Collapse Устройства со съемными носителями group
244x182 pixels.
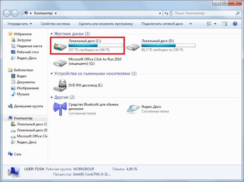click(x=51, y=74)
